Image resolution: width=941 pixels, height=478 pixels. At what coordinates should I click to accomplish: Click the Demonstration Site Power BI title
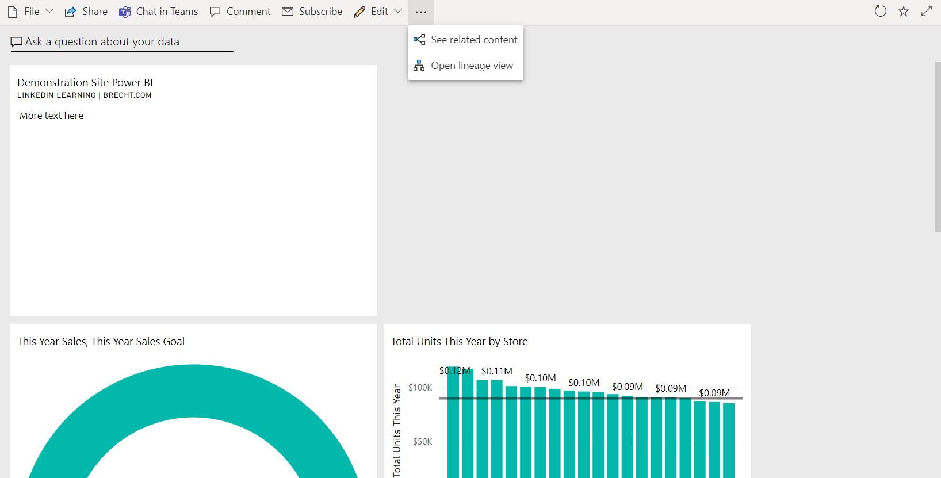[x=85, y=83]
